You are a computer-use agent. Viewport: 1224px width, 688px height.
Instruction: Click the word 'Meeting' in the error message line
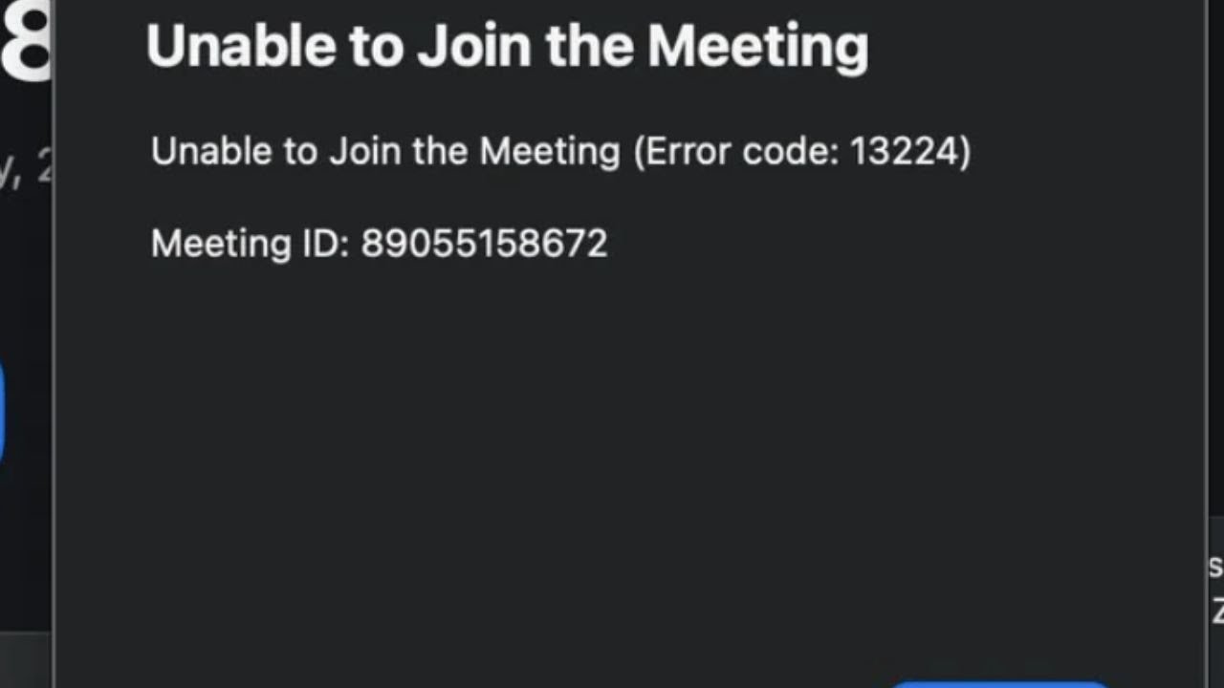pyautogui.click(x=550, y=152)
